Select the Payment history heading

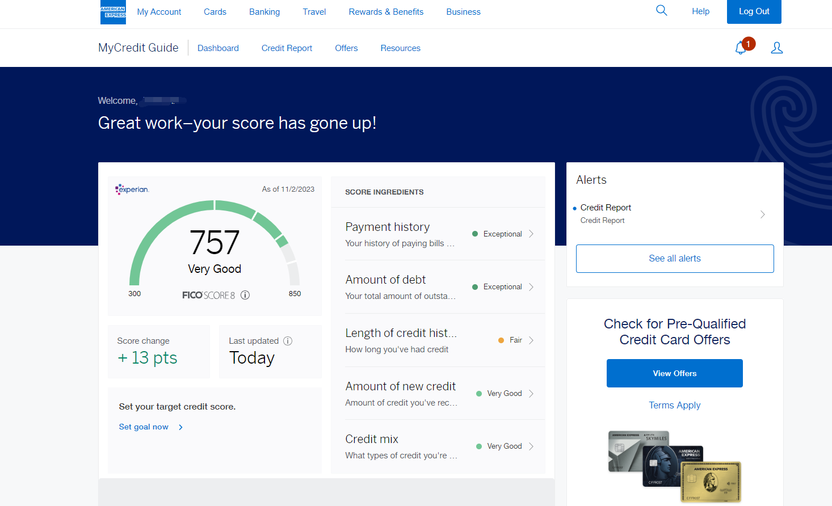pos(387,227)
